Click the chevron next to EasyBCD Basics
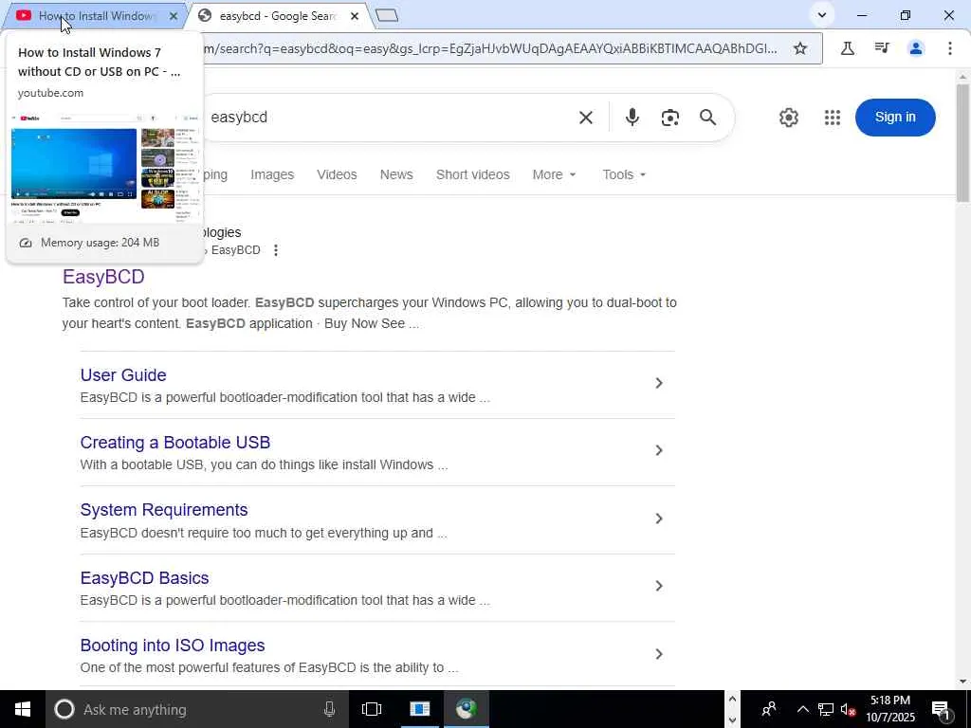 pos(659,586)
